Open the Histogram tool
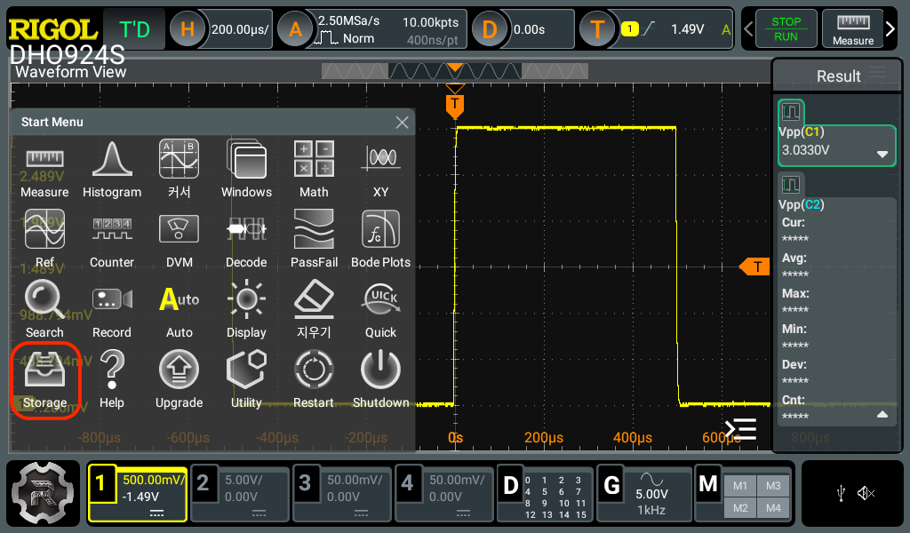910x533 pixels. coord(112,169)
